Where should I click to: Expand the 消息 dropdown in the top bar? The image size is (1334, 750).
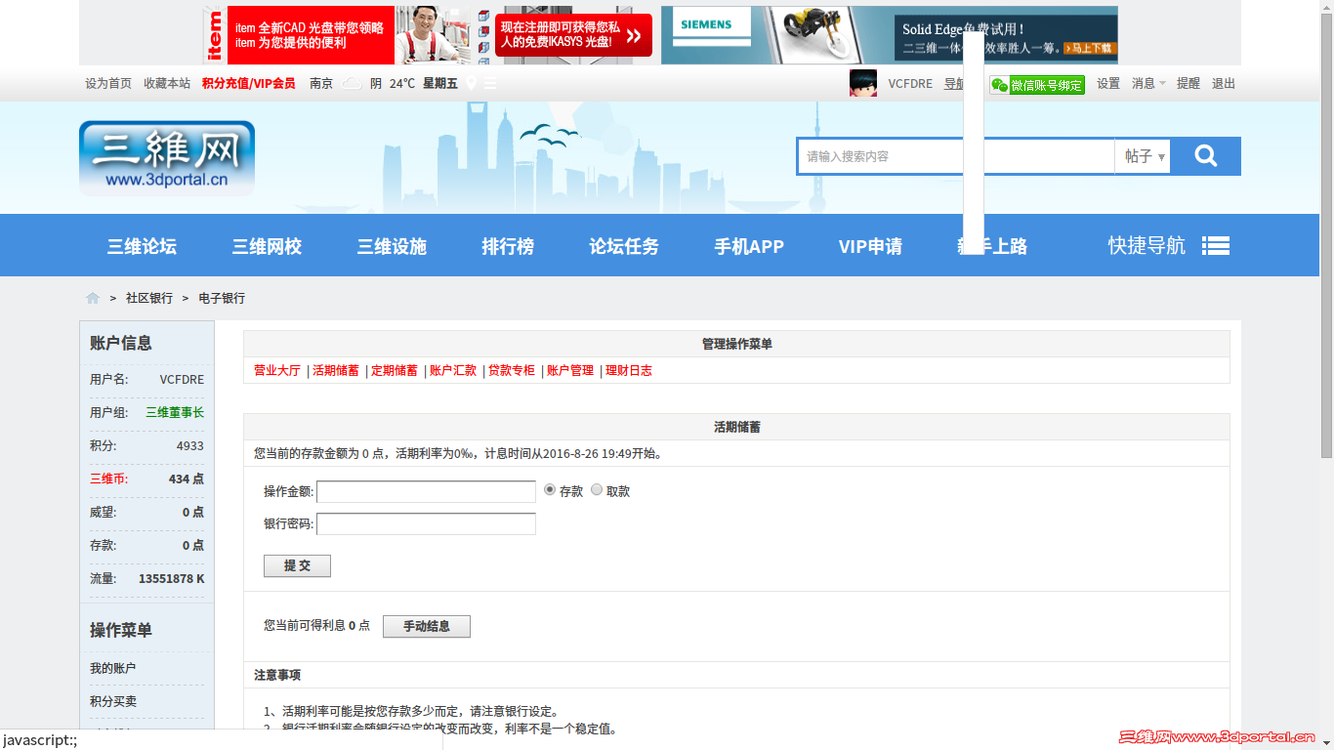1148,84
